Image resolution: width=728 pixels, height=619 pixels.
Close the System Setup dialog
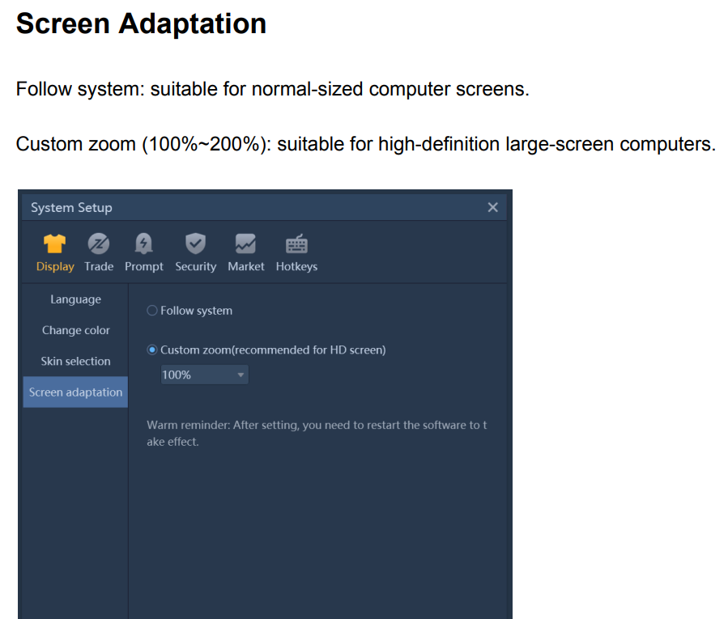pyautogui.click(x=492, y=207)
